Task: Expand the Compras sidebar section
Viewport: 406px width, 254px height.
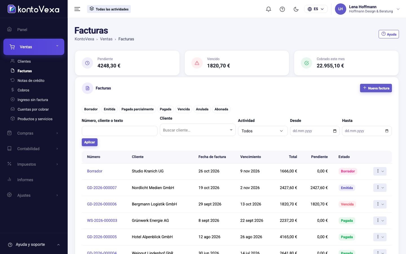Action: 34,133
